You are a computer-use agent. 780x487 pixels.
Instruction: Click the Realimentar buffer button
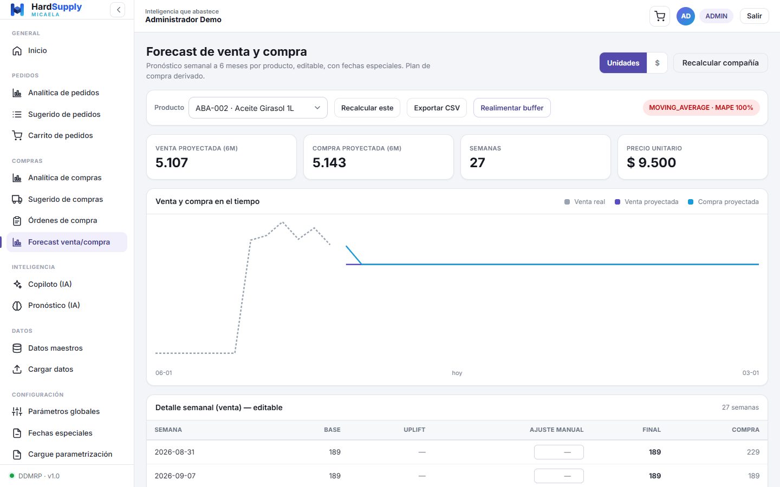pyautogui.click(x=512, y=108)
